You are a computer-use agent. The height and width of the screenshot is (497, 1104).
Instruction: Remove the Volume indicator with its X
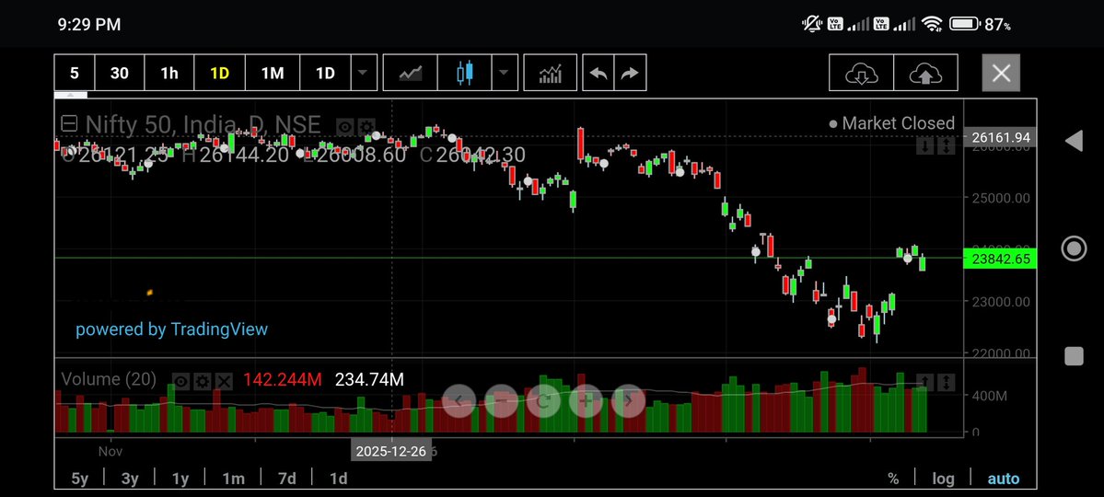tap(224, 382)
